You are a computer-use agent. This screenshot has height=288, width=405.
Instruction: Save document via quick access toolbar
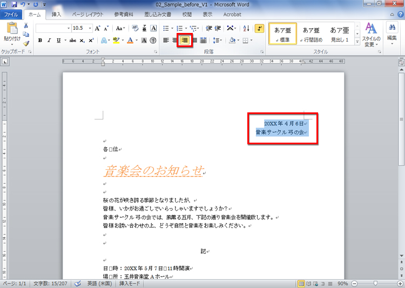pyautogui.click(x=14, y=4)
